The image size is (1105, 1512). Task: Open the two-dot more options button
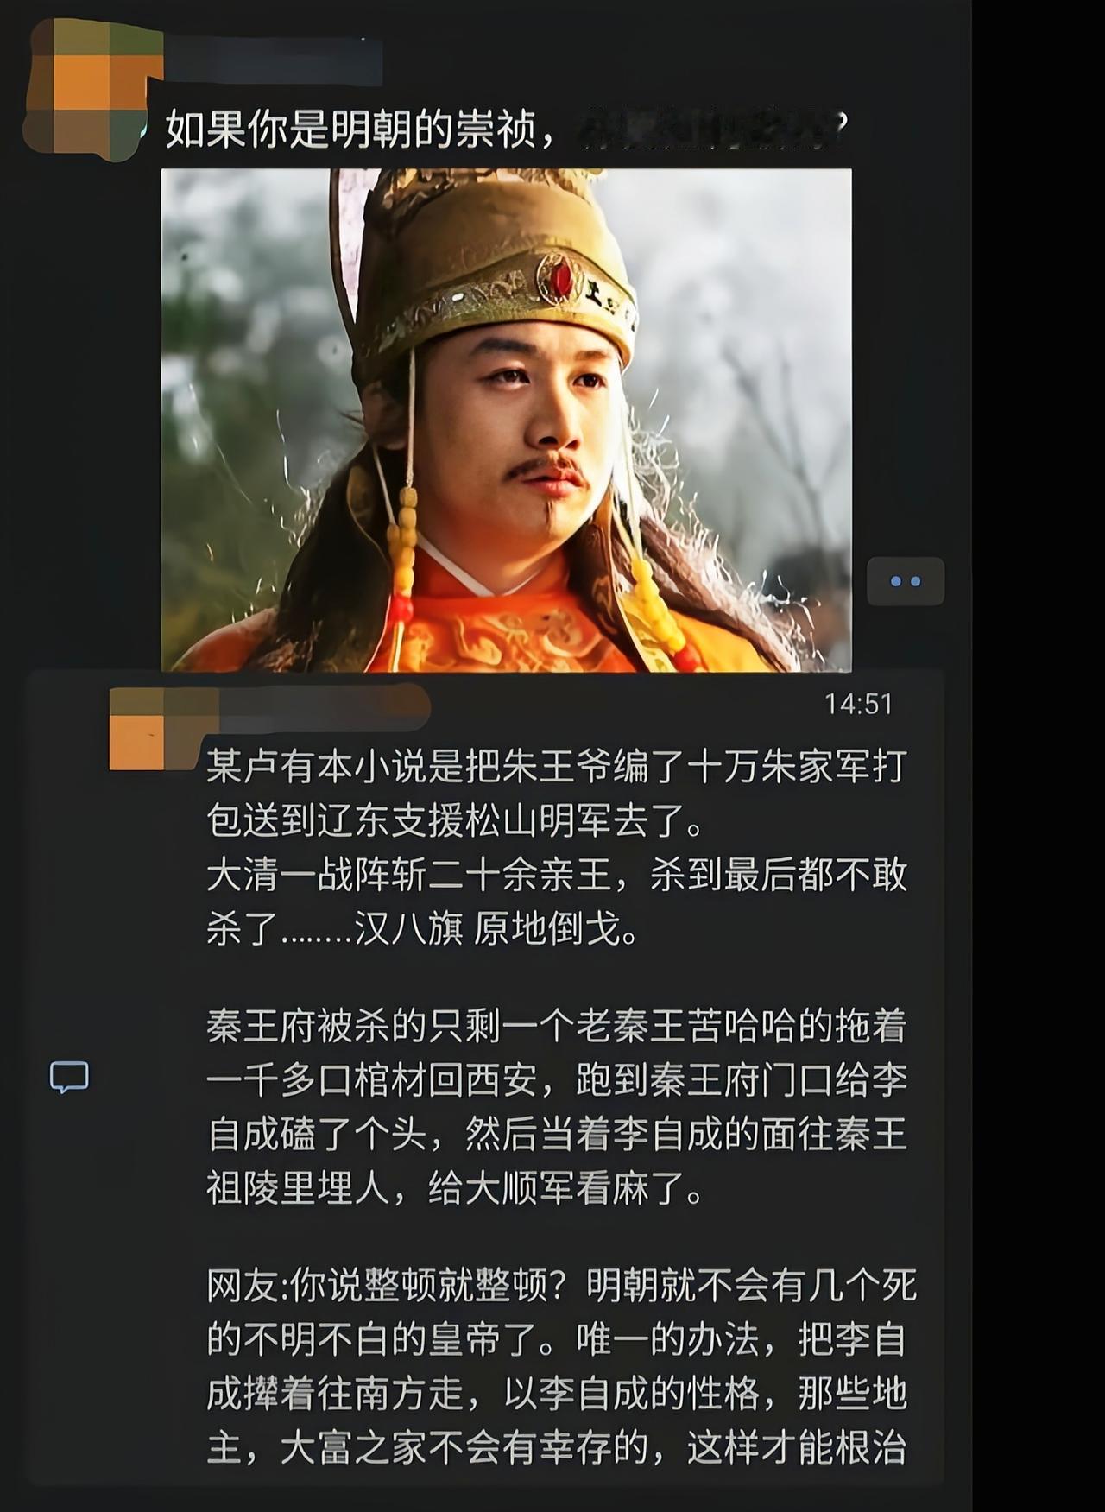click(906, 581)
